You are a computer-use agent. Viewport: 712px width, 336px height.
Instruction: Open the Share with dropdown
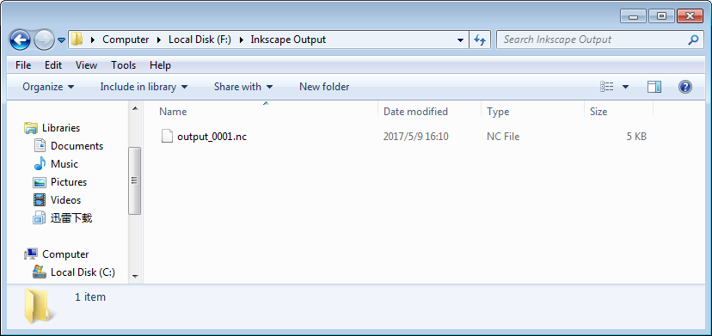click(x=243, y=86)
